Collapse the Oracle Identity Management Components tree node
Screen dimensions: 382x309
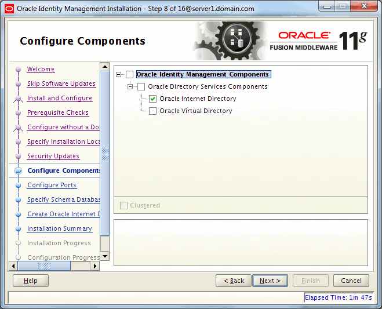coord(118,74)
